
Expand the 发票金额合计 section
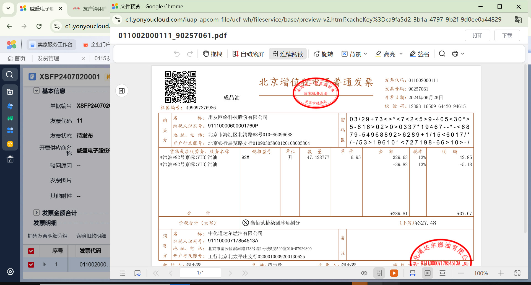pos(37,213)
